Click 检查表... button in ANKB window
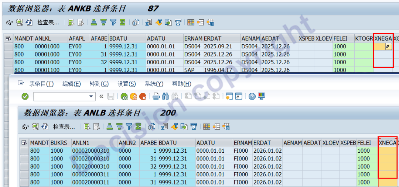The image size is (399, 187). pyautogui.click(x=48, y=22)
